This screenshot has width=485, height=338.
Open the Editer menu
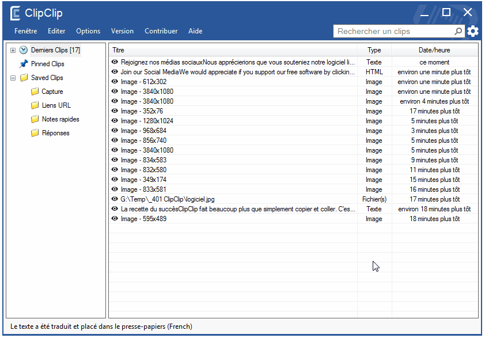click(x=56, y=31)
